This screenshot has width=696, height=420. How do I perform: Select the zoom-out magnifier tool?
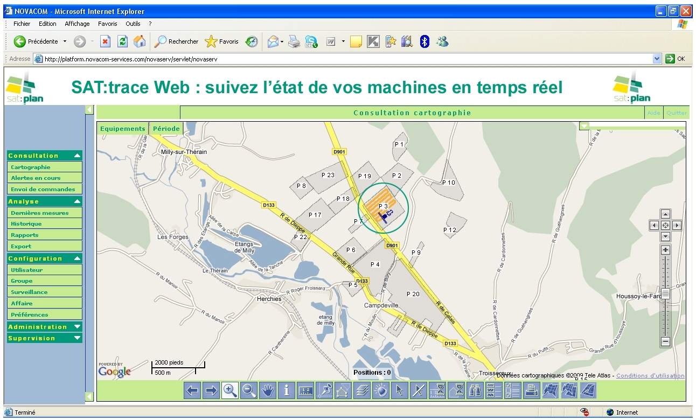point(249,390)
